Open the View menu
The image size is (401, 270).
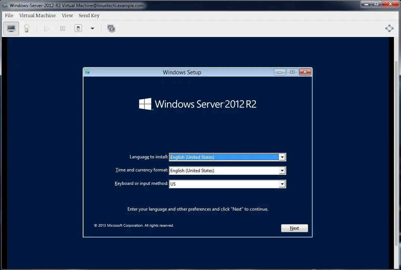(x=67, y=15)
